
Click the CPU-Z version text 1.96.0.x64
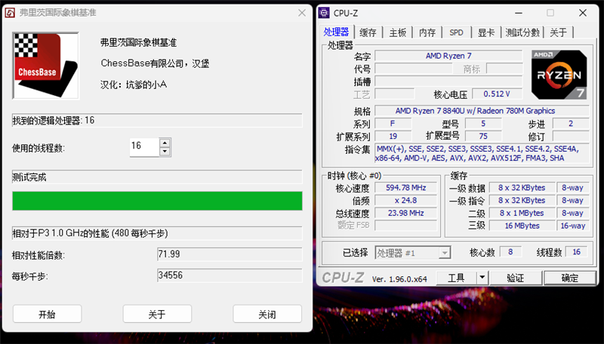coord(399,279)
